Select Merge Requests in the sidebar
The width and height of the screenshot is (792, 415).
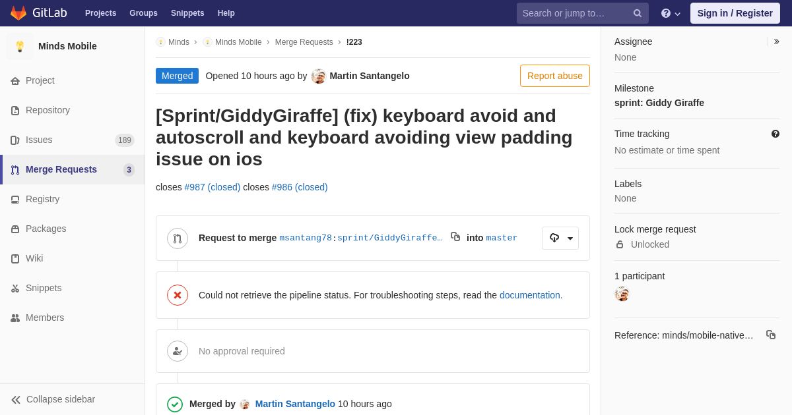[73, 169]
